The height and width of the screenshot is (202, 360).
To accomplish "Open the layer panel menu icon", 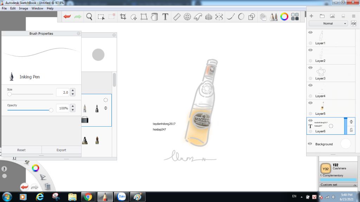I will point(354,16).
